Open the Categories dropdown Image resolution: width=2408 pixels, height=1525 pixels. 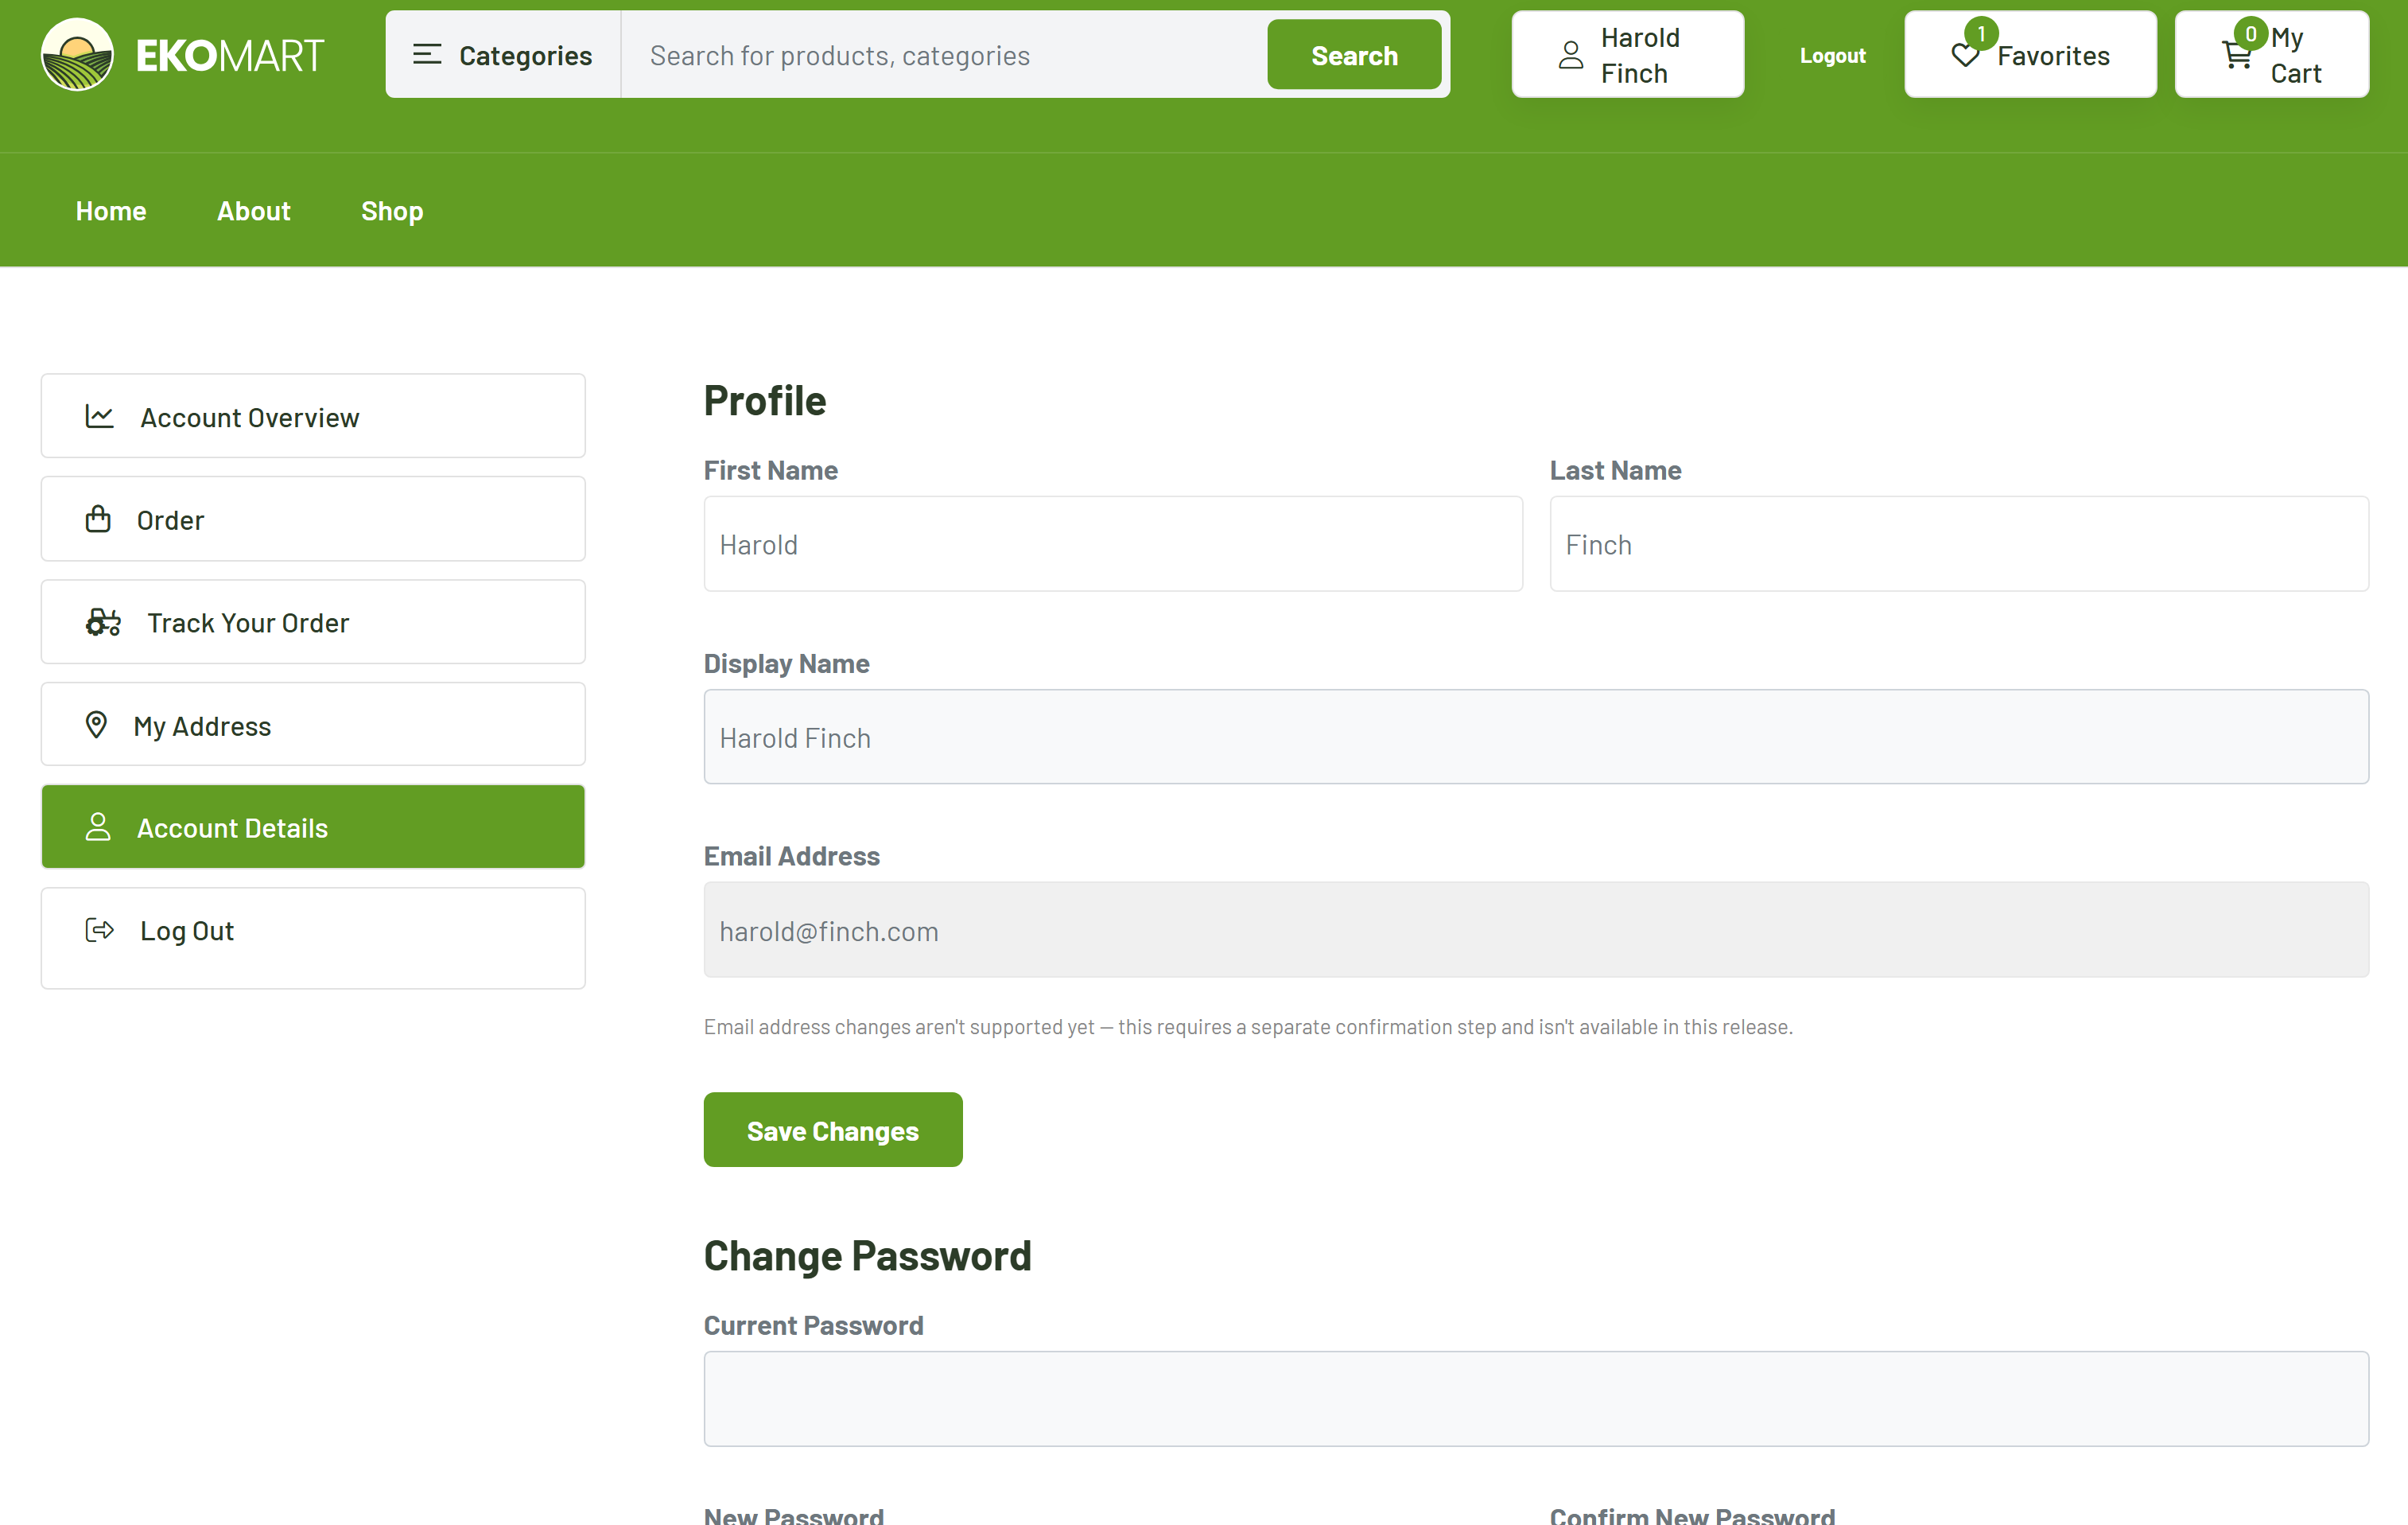point(503,54)
